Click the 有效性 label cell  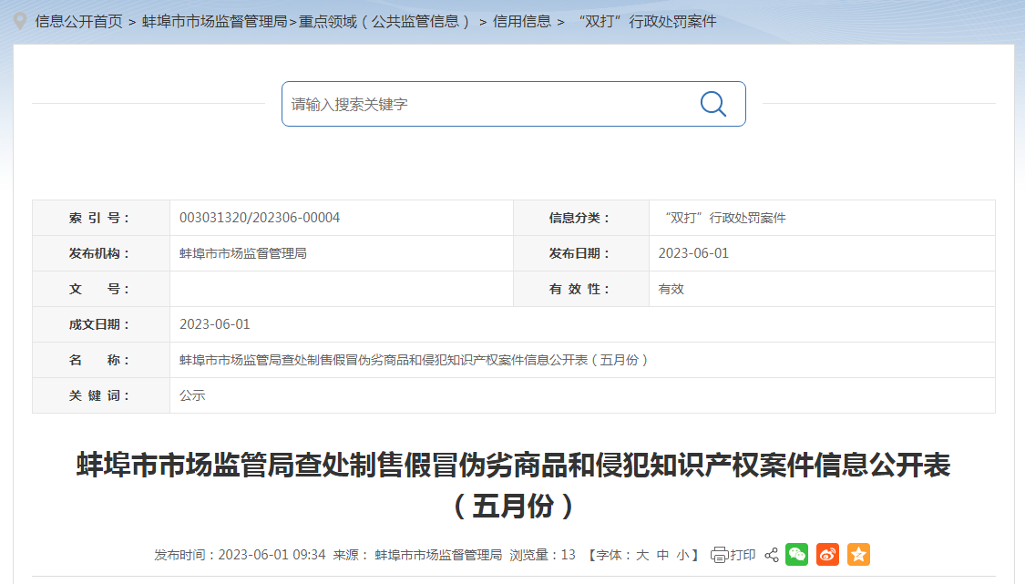point(581,289)
